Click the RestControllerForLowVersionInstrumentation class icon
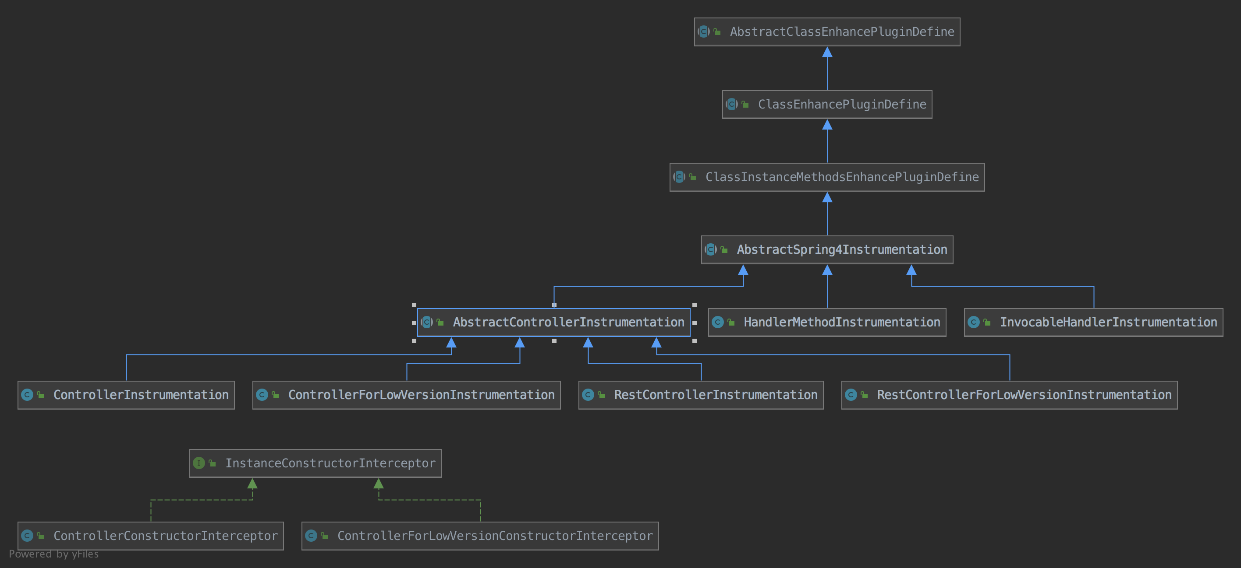The image size is (1241, 568). click(x=851, y=395)
